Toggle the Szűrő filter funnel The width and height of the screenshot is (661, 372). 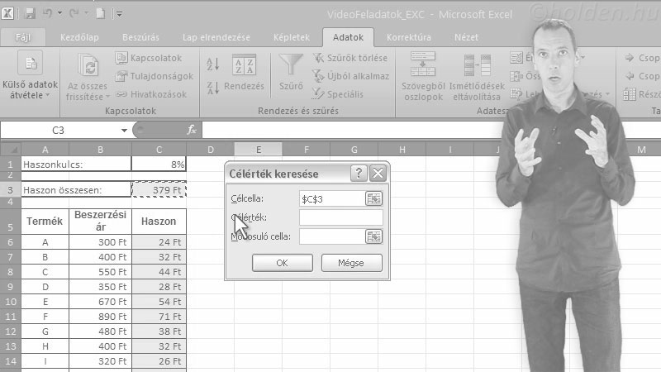point(291,72)
